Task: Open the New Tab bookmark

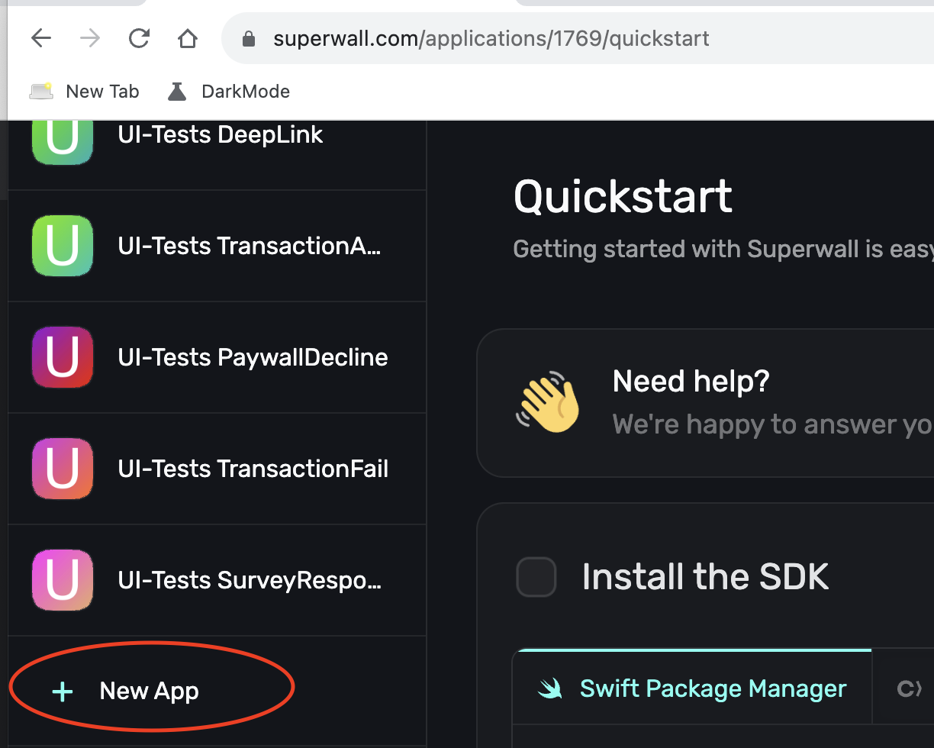Action: click(x=102, y=92)
